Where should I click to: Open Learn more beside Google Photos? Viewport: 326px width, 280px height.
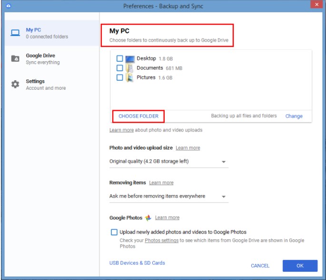[168, 218]
